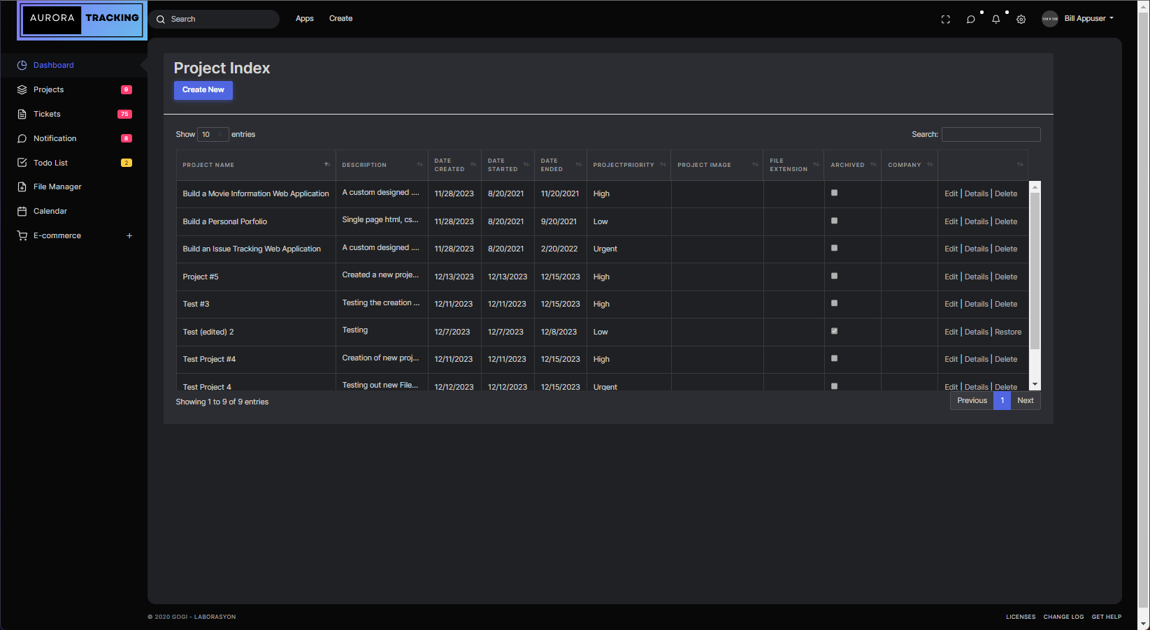The height and width of the screenshot is (630, 1150).
Task: Click the table vertical scrollbar thumb
Action: click(1035, 270)
